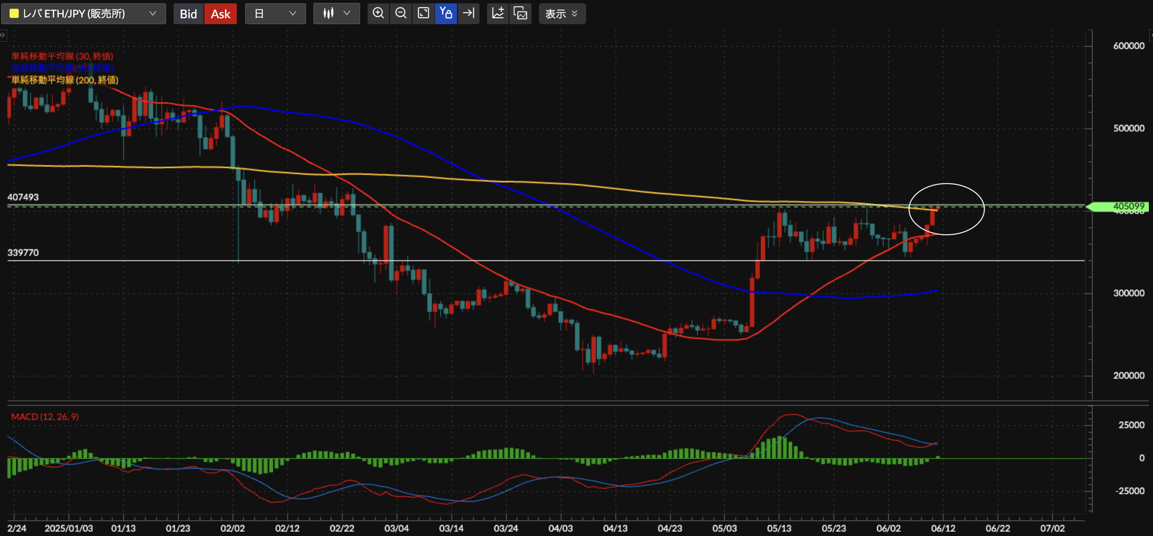The width and height of the screenshot is (1153, 536).
Task: Click the 05/13 date axis label
Action: (x=779, y=528)
